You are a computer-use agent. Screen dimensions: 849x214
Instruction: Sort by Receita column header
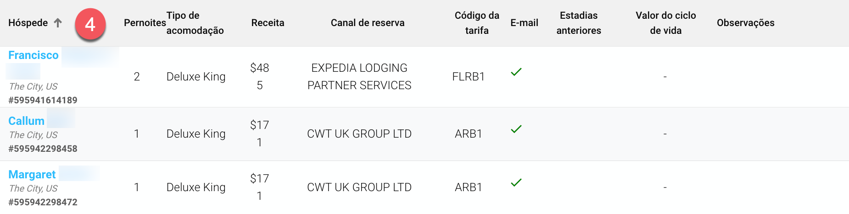click(268, 23)
